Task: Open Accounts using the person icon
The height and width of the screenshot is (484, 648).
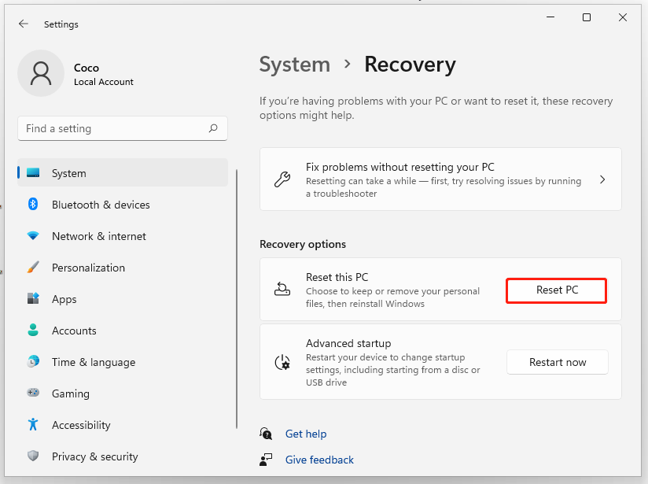Action: [x=32, y=331]
